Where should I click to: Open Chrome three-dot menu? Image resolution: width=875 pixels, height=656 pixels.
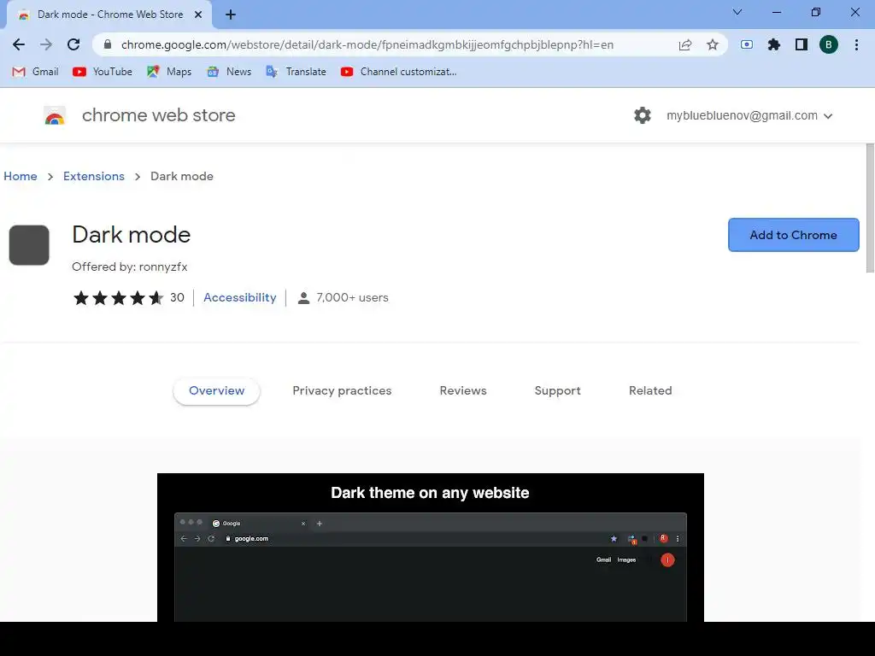(x=856, y=44)
